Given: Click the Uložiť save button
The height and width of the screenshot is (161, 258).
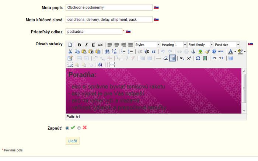Looking at the screenshot, I should coord(72,141).
